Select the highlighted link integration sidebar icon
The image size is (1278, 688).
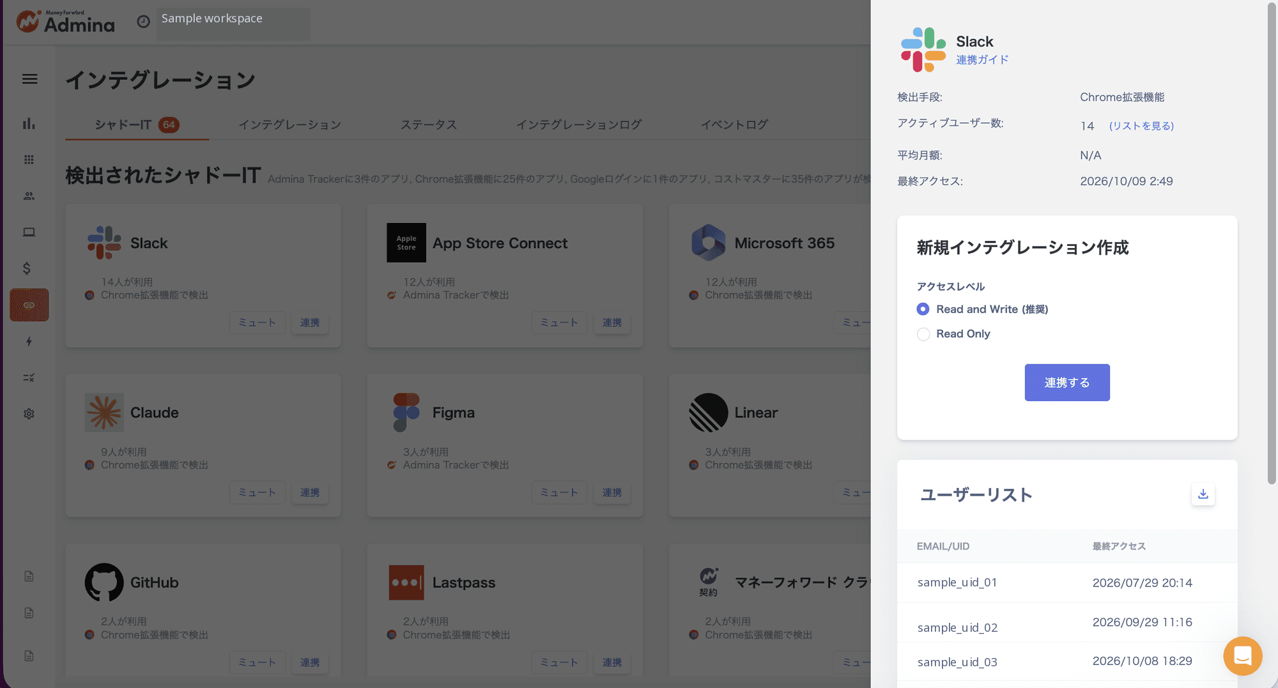click(x=29, y=305)
